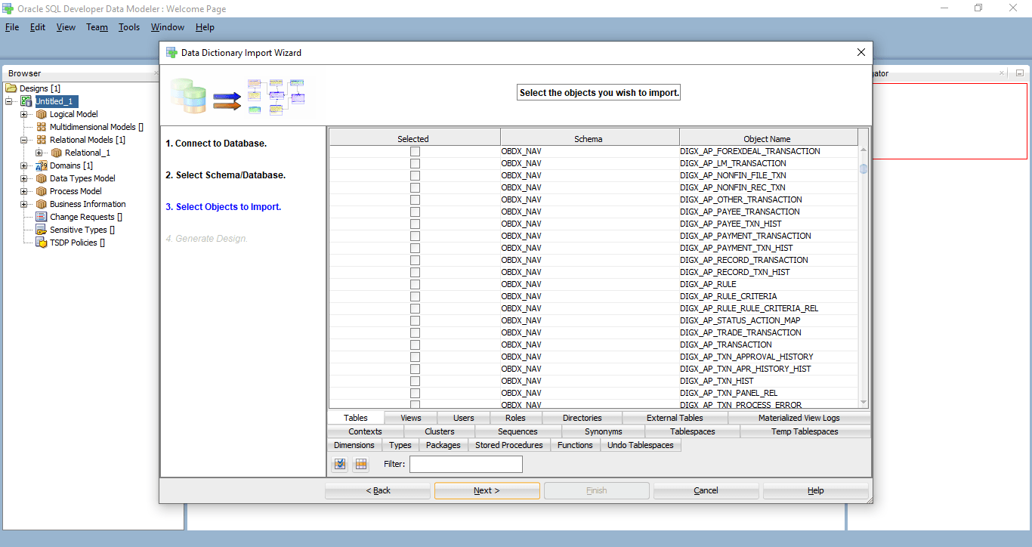Click the Cancel button in wizard

tap(706, 490)
